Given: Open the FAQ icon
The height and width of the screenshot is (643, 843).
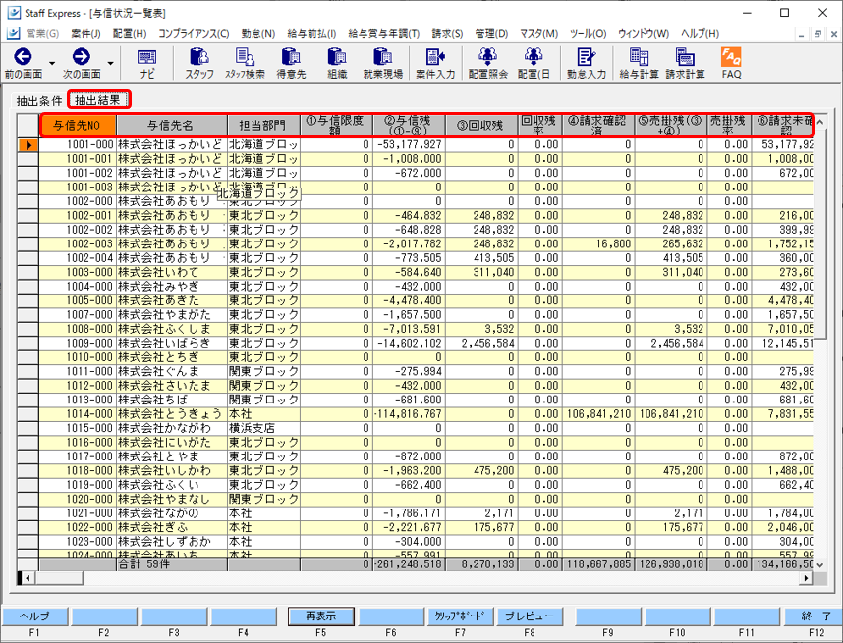Looking at the screenshot, I should [731, 56].
